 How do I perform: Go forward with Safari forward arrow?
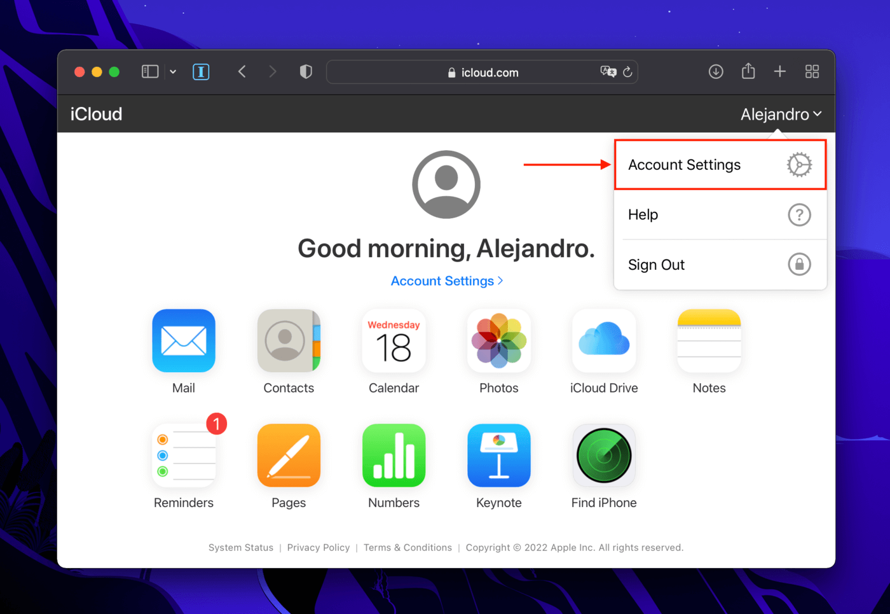273,72
